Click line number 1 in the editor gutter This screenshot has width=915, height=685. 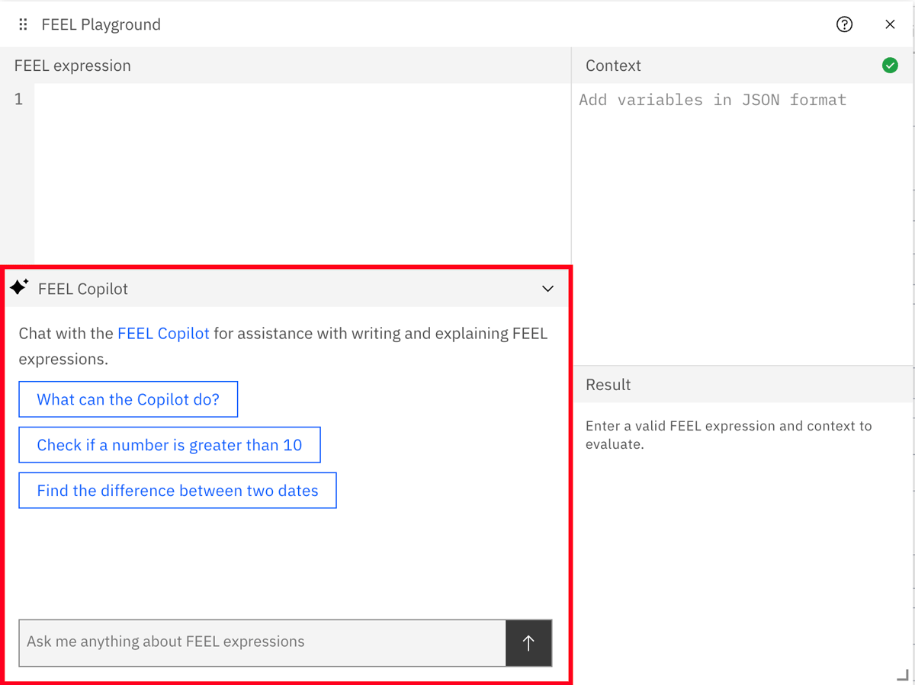click(x=18, y=99)
